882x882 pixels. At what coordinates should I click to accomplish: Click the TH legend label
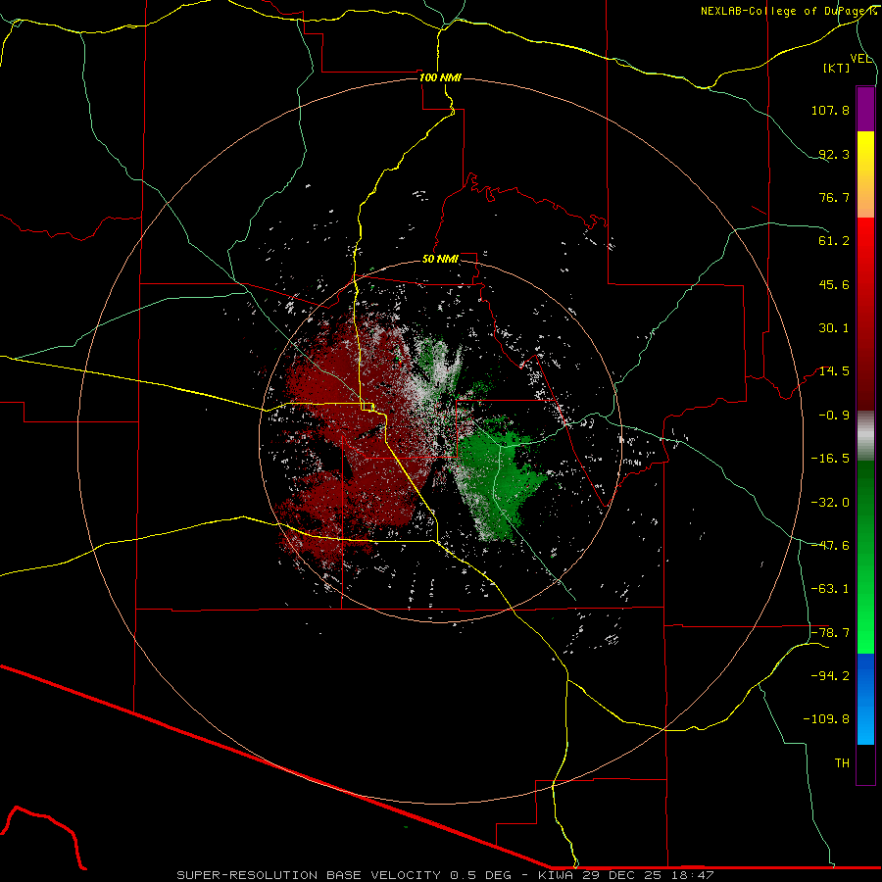(x=842, y=763)
